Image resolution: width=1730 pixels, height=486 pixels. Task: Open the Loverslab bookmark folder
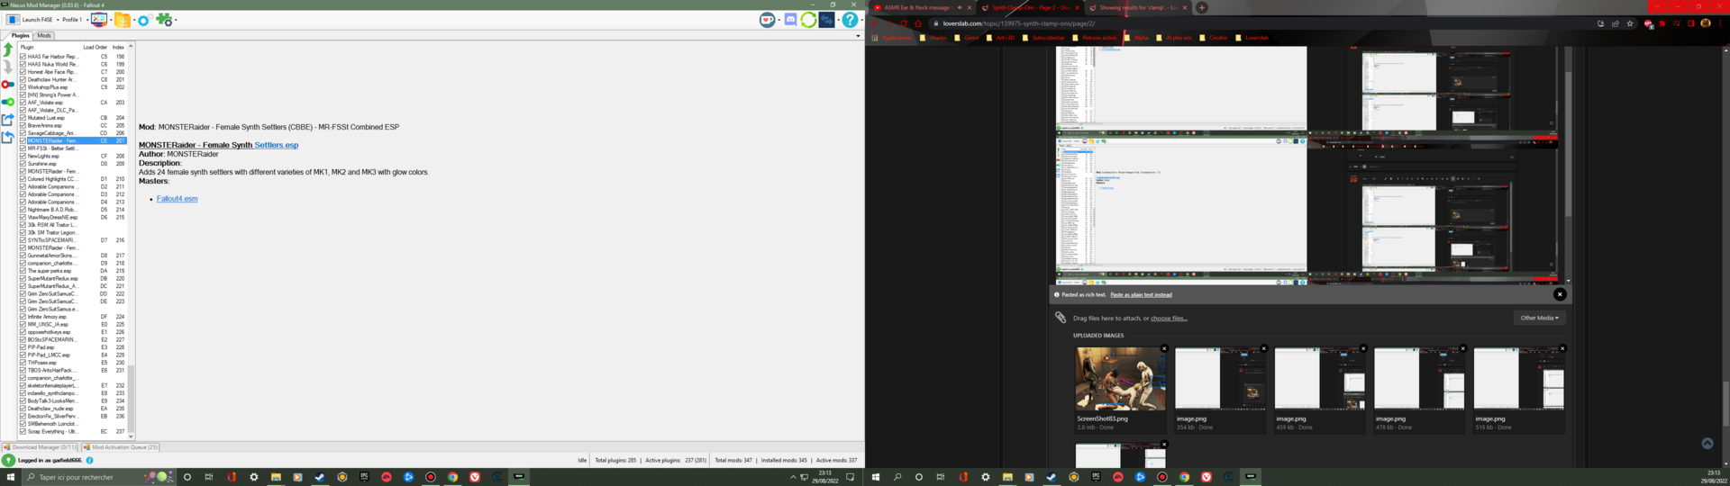tap(1252, 38)
